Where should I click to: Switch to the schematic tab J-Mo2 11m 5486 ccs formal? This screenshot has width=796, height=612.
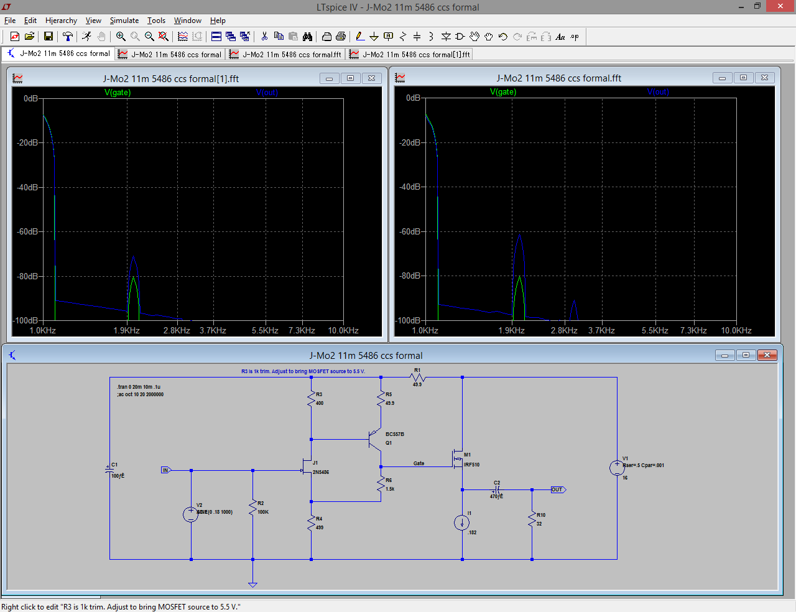(x=58, y=53)
